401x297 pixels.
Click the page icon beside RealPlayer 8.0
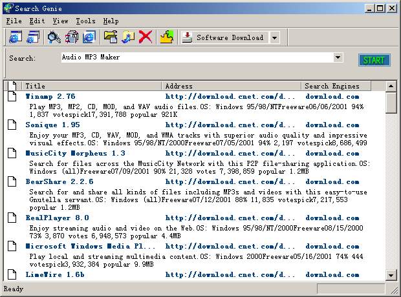(x=12, y=218)
